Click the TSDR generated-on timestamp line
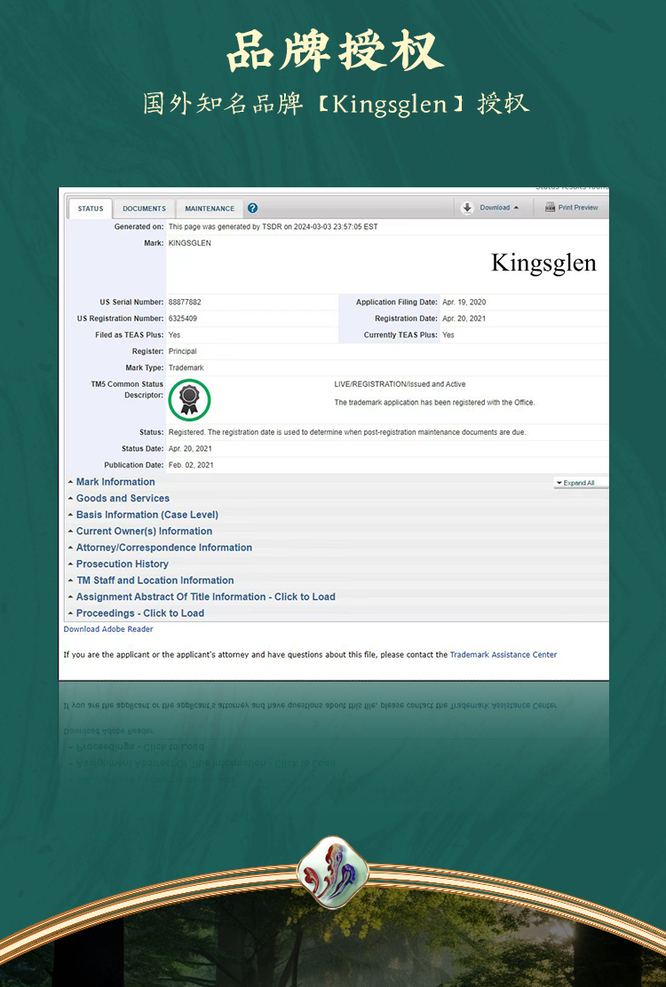 pos(274,226)
